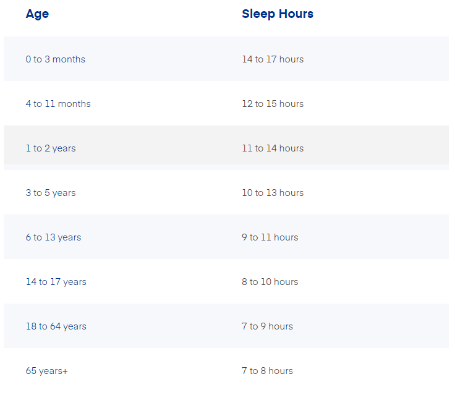This screenshot has height=395, width=455.
Task: Select the '18 to 64 years' age cell
Action: (x=56, y=326)
